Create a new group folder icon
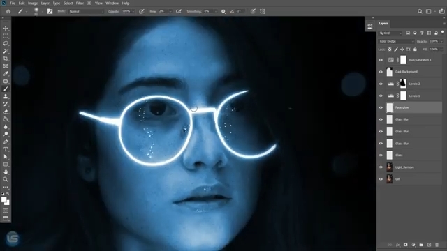Viewport: 447px width, 251px height. click(x=421, y=245)
